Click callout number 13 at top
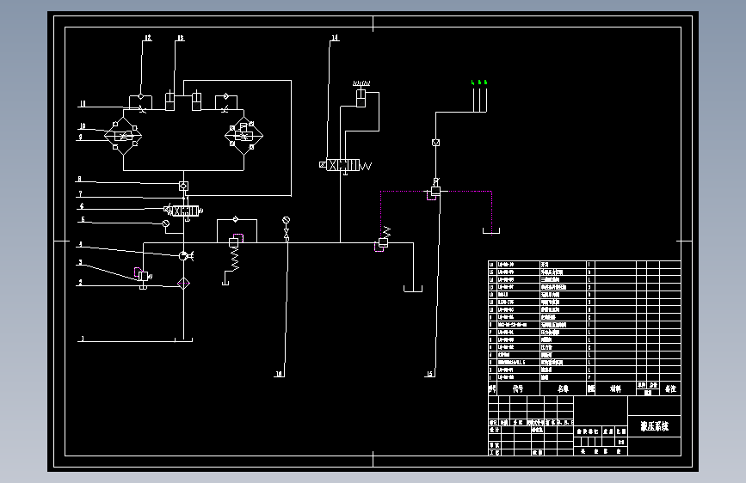 coord(181,38)
